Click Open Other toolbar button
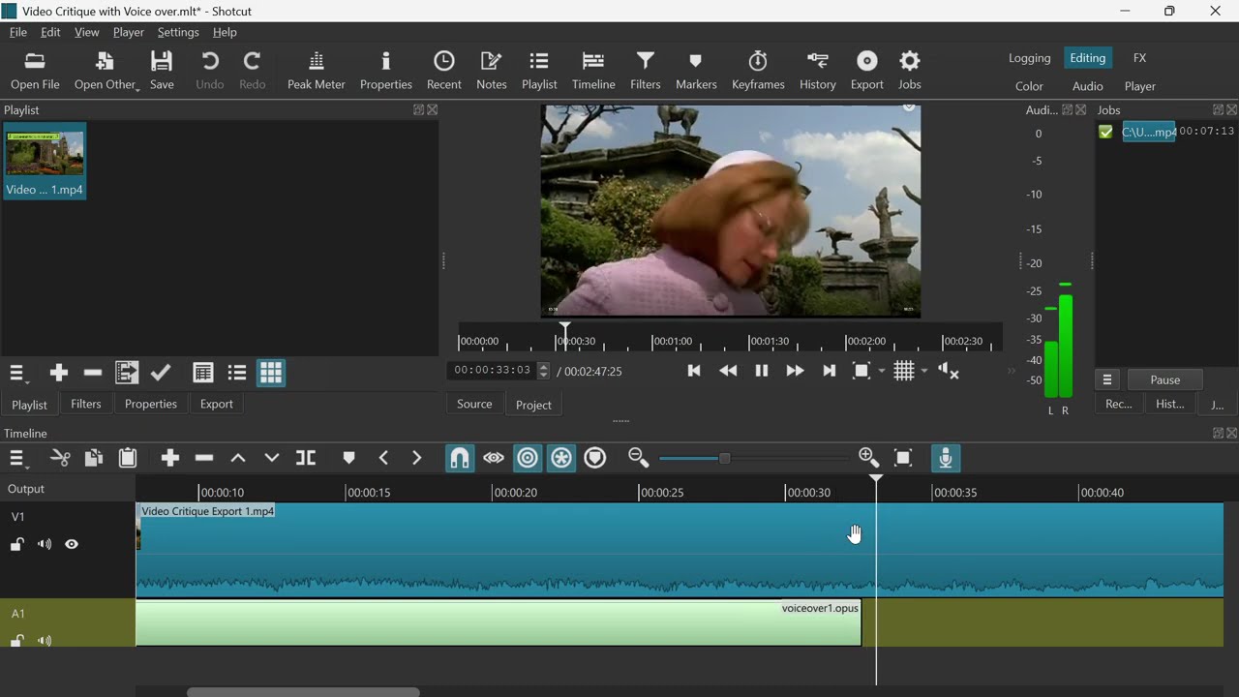This screenshot has height=697, width=1239. 106,71
